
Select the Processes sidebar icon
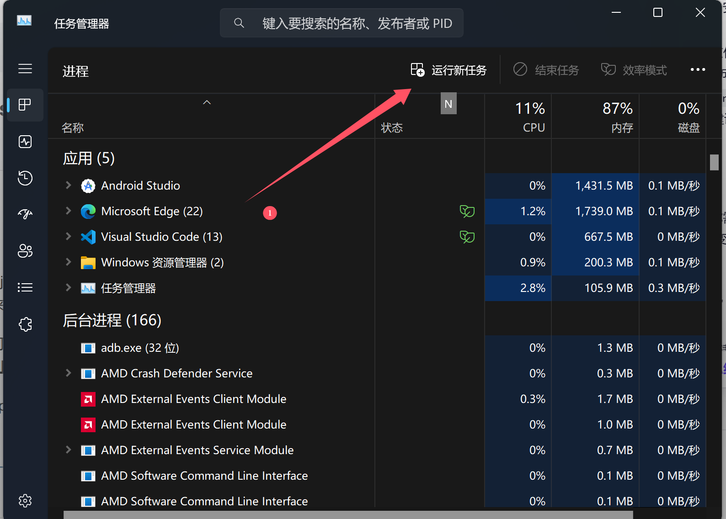25,105
